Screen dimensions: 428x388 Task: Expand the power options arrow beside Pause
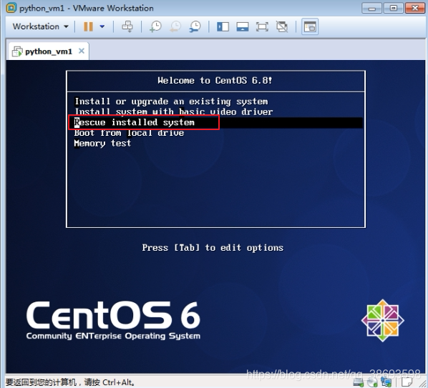102,26
